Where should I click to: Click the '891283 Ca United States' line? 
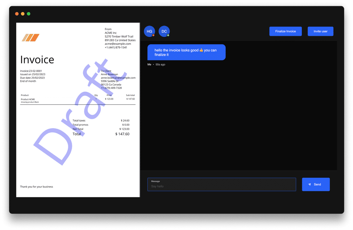point(120,40)
